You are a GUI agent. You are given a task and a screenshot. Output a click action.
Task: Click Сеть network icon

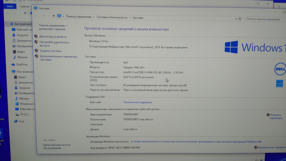coord(16,121)
